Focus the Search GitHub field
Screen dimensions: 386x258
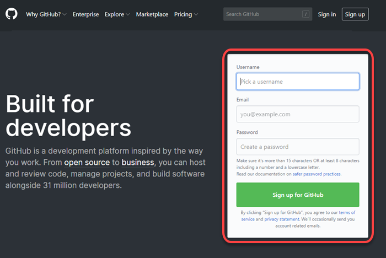click(x=267, y=14)
